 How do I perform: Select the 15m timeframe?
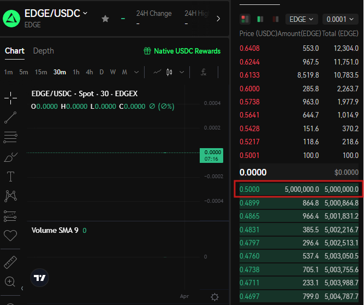click(x=41, y=72)
